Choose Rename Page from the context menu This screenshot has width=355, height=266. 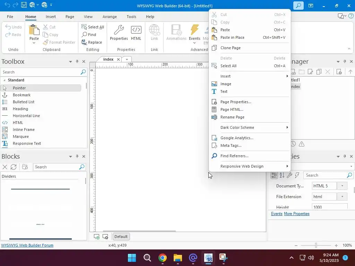[250, 117]
